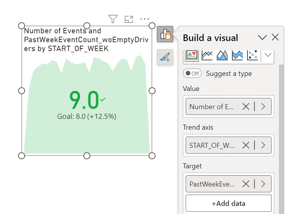This screenshot has height=214, width=303.
Task: Click the Build a visual heading
Action: pos(211,38)
